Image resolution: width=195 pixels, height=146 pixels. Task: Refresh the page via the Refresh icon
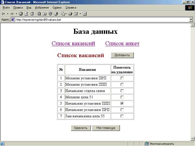[26, 14]
